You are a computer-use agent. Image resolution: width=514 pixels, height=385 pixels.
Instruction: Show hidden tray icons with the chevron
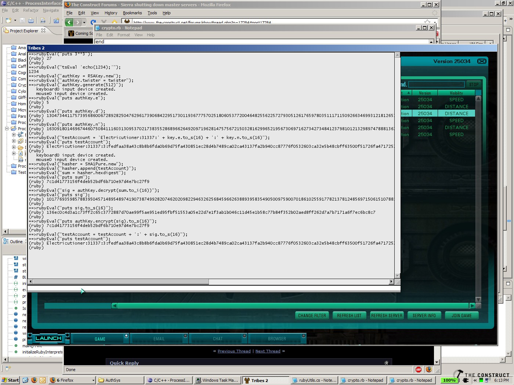click(475, 380)
